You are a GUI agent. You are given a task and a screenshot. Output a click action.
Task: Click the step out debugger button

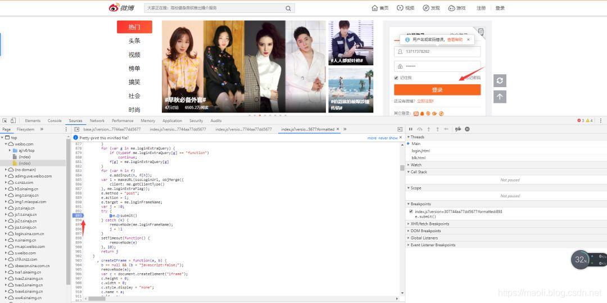437,129
